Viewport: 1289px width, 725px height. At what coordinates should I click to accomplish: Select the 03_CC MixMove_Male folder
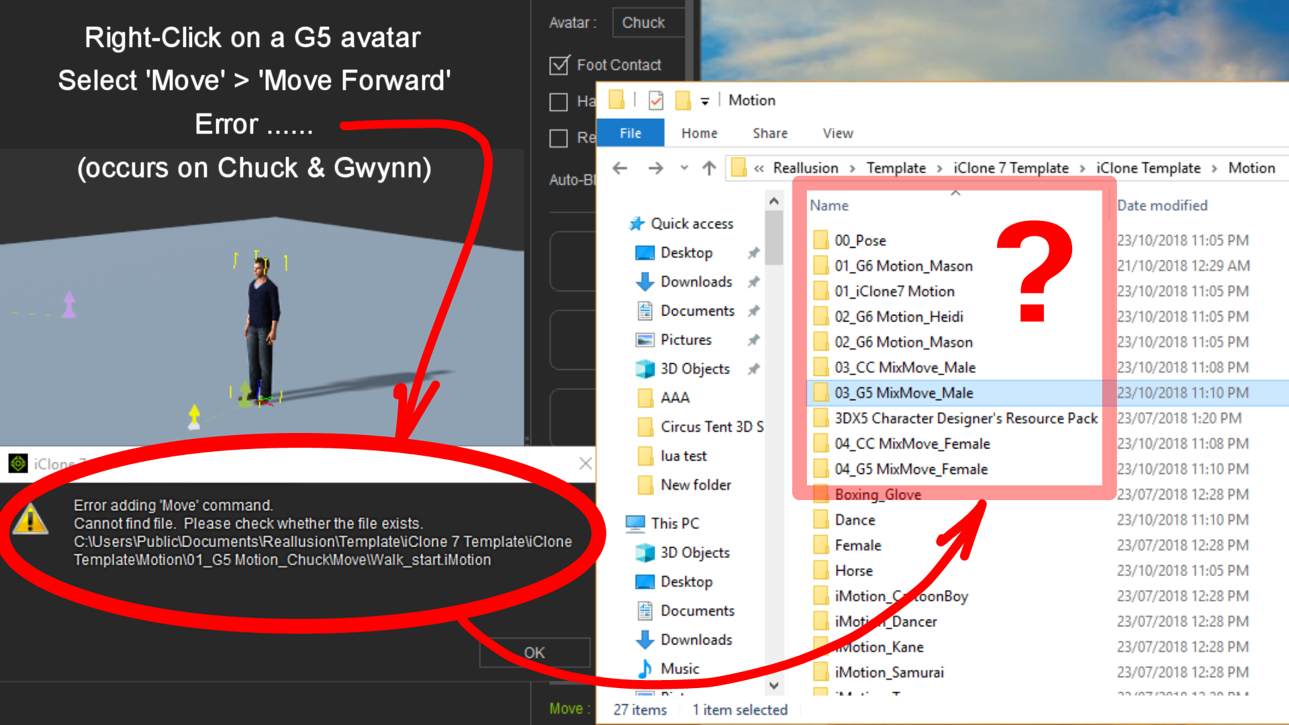[x=905, y=368]
